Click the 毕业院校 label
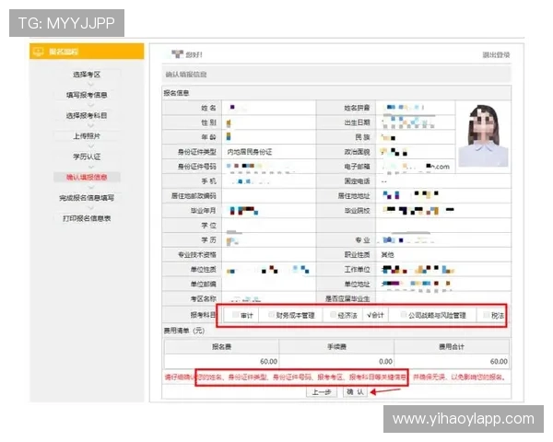 [x=357, y=211]
